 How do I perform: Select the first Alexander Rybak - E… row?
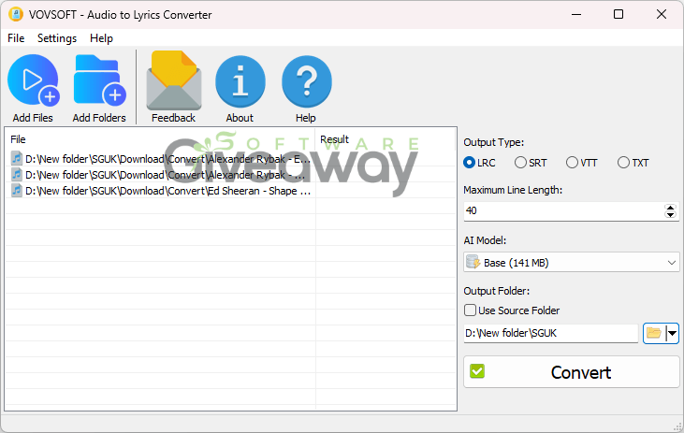[161, 159]
